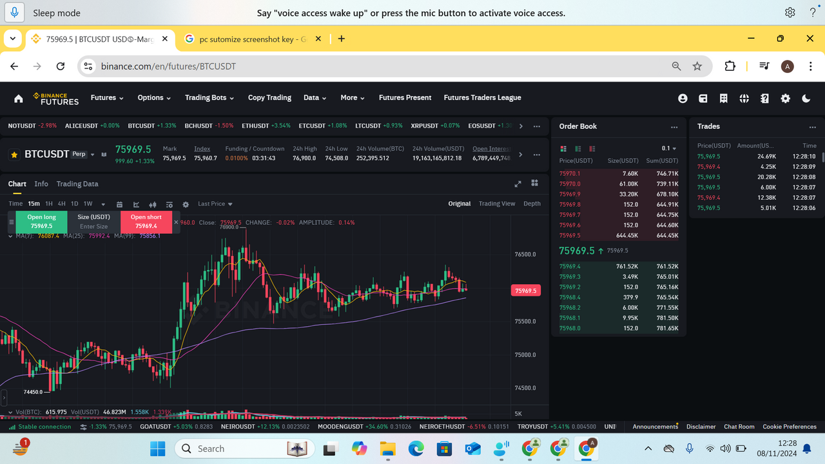This screenshot has height=464, width=825.
Task: Expand the Options menu
Action: 154,98
